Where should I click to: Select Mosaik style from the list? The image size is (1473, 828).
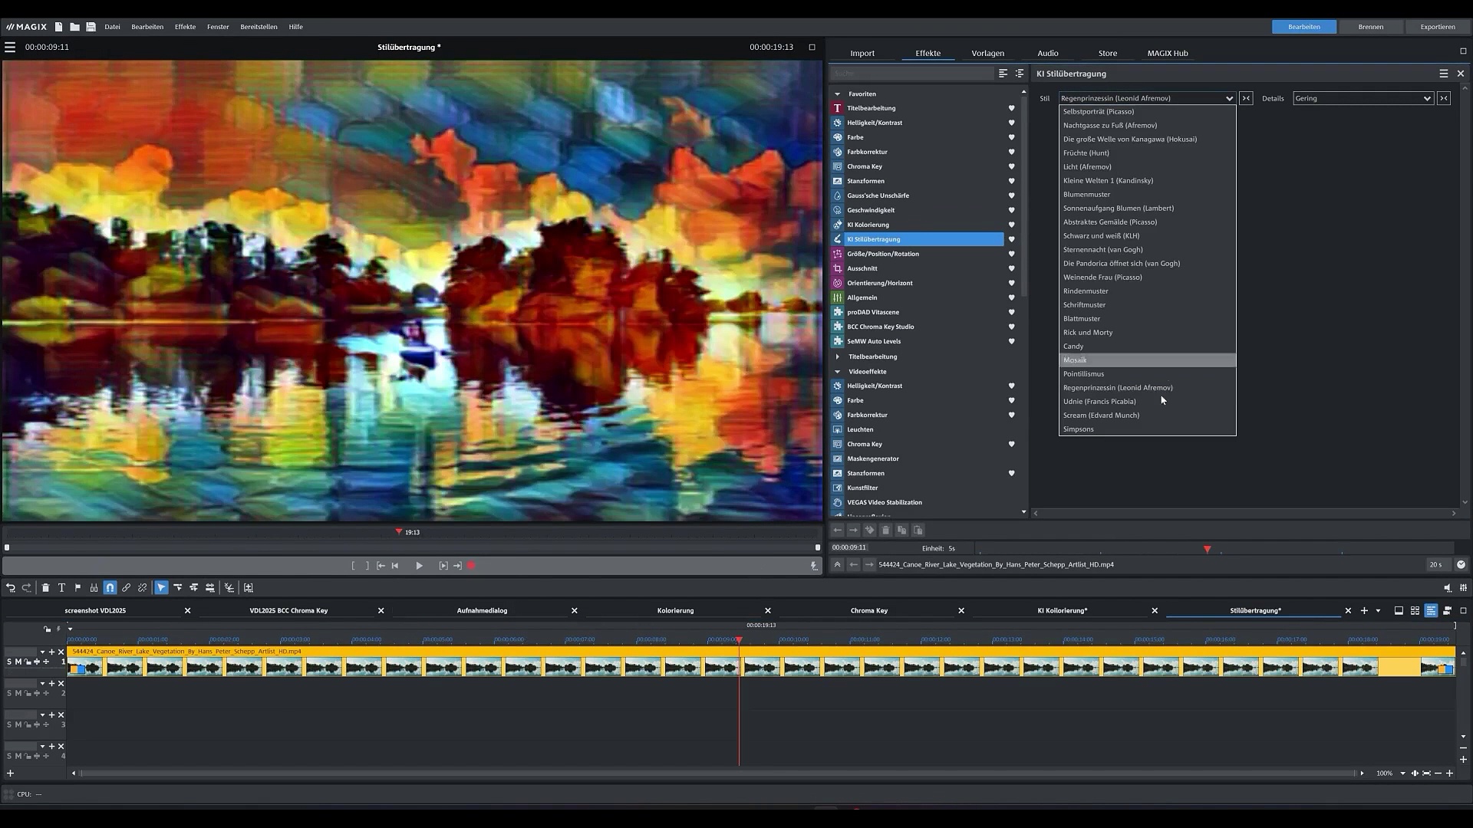coord(1075,360)
